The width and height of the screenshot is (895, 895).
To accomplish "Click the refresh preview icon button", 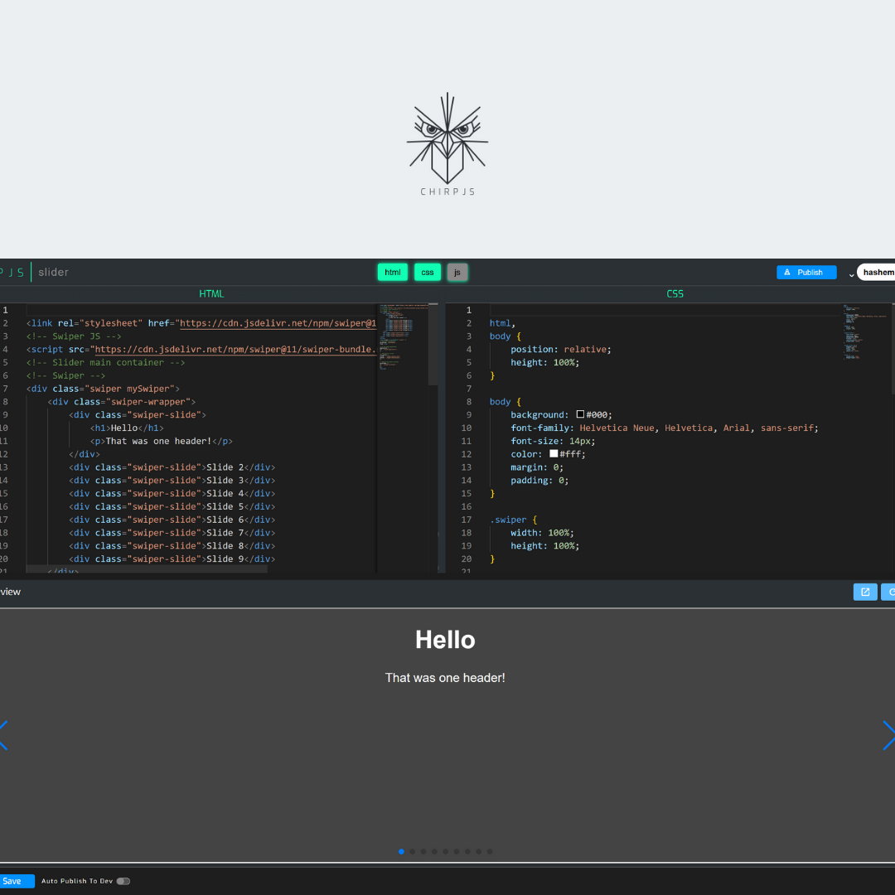I will pyautogui.click(x=889, y=592).
